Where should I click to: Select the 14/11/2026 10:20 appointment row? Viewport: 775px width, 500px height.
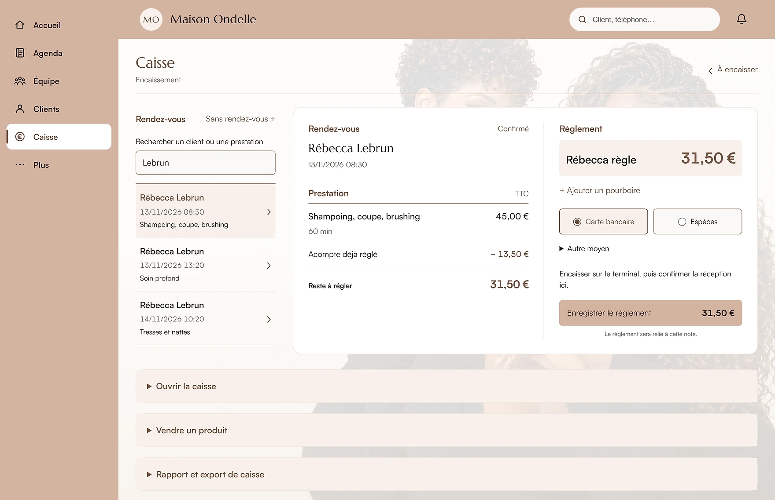tap(206, 318)
